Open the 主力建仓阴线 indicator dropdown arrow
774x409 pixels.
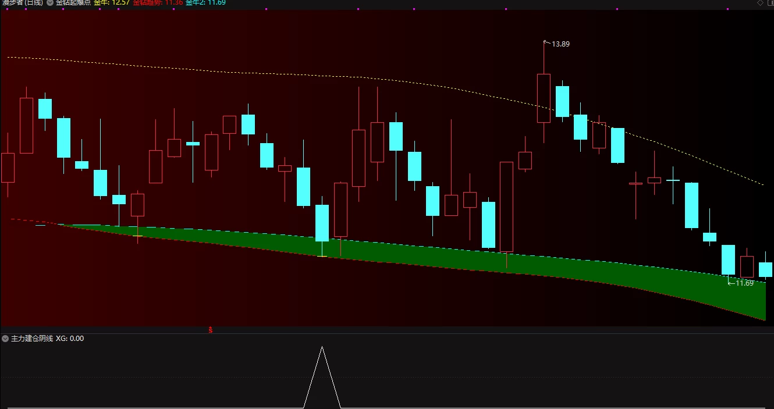[5, 338]
